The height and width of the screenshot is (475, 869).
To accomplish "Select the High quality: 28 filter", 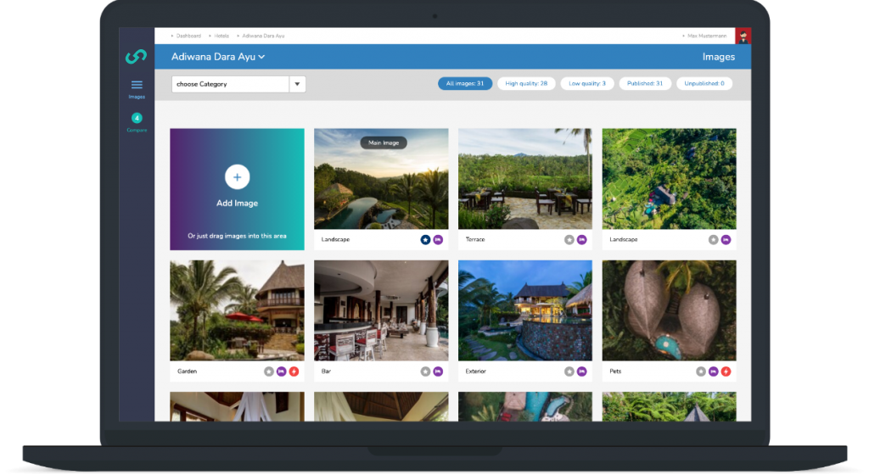I will click(x=525, y=83).
